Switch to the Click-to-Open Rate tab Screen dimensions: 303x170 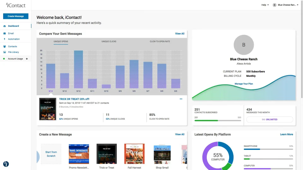pos(160,42)
